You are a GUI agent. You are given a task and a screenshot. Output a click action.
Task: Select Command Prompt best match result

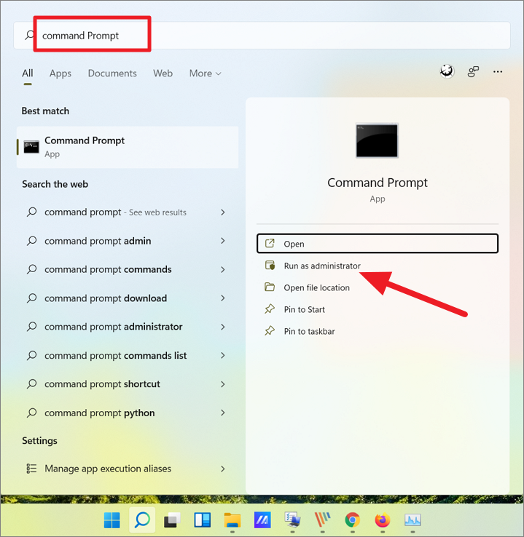point(128,147)
